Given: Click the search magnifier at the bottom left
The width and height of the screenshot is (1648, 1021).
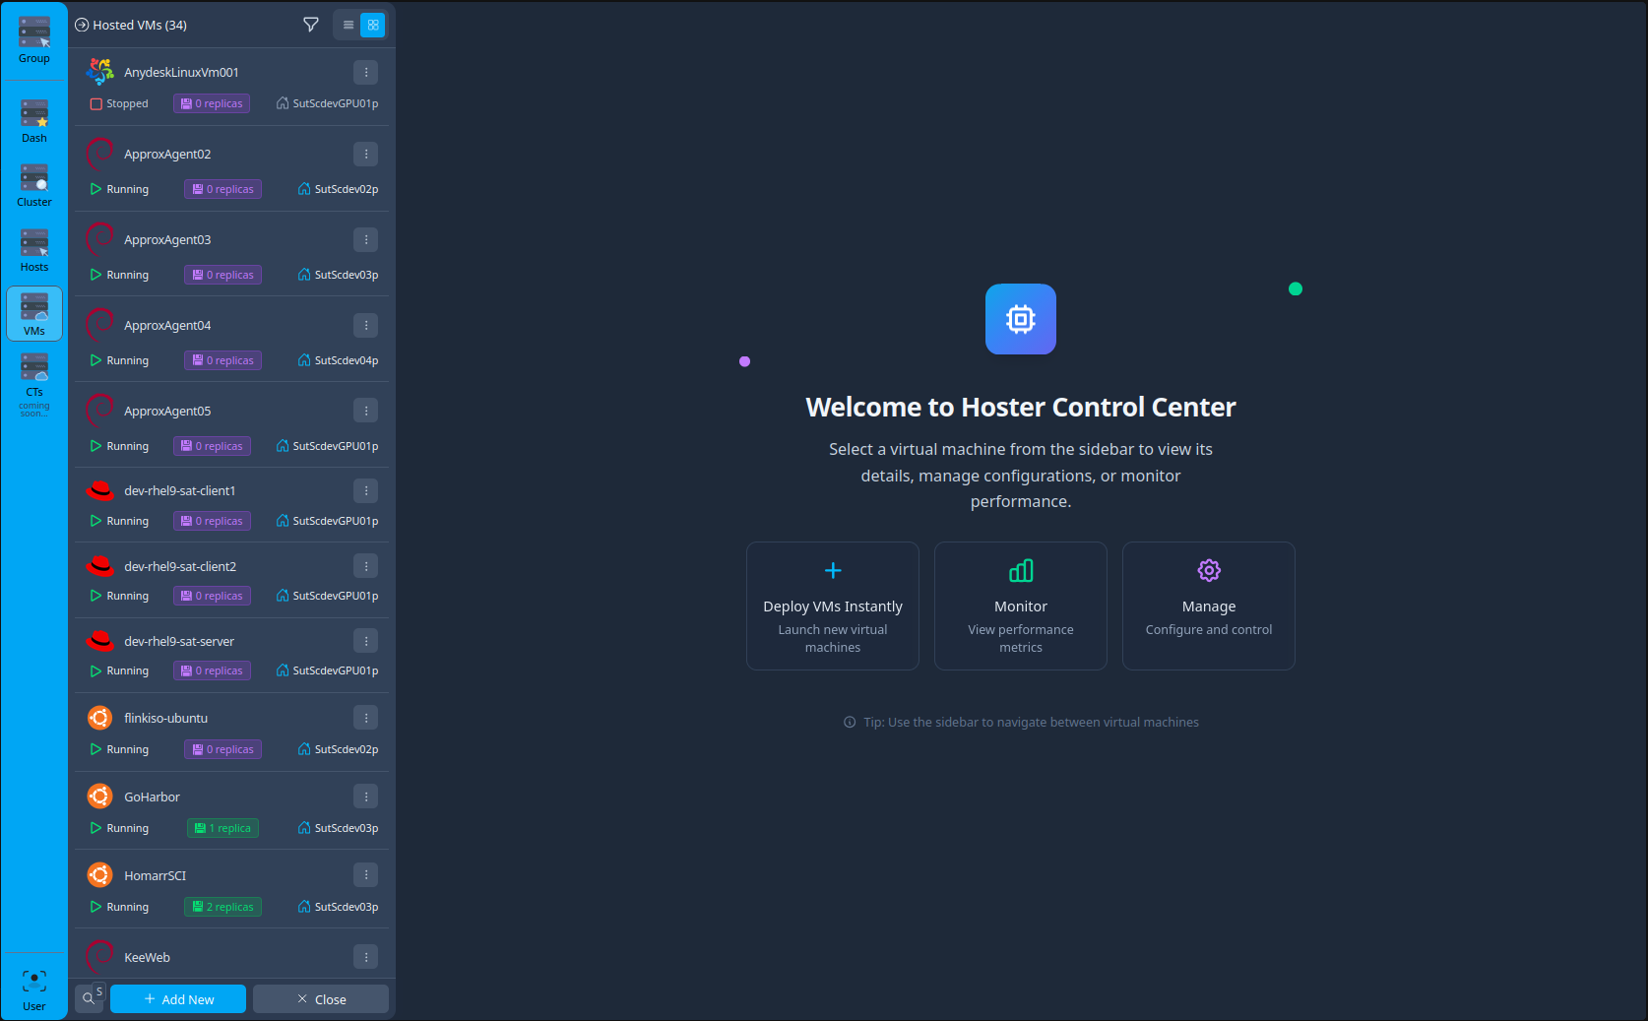Looking at the screenshot, I should [x=90, y=997].
